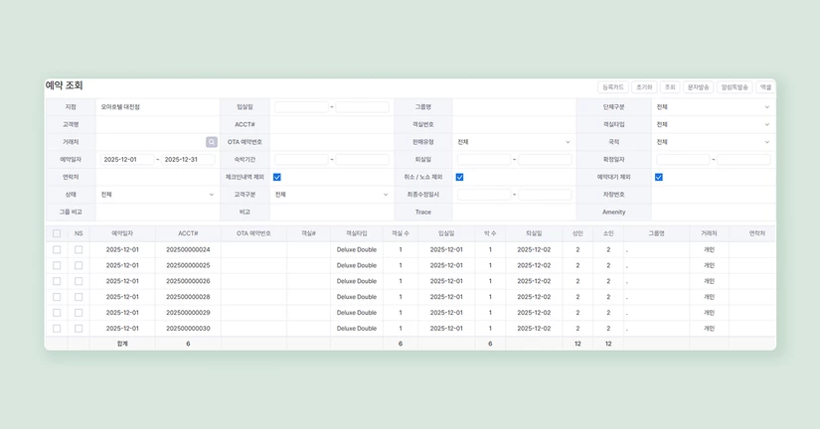
Task: Click the first 확정일자 date field
Action: pos(683,159)
